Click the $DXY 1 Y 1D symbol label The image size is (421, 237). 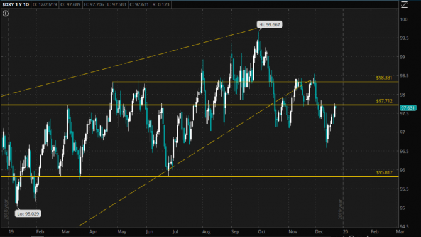16,4
